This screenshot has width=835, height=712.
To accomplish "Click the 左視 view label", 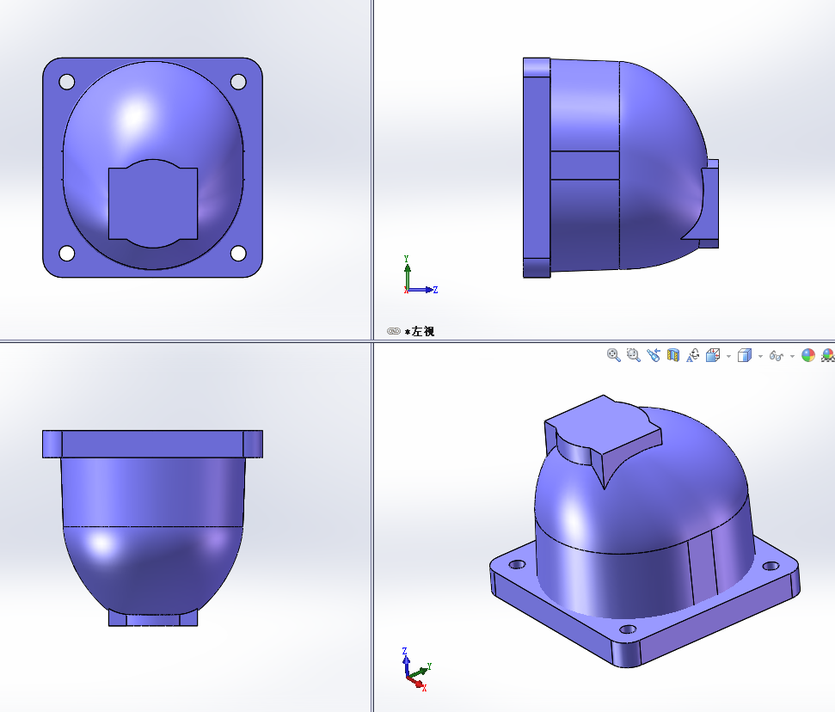I will [x=422, y=331].
